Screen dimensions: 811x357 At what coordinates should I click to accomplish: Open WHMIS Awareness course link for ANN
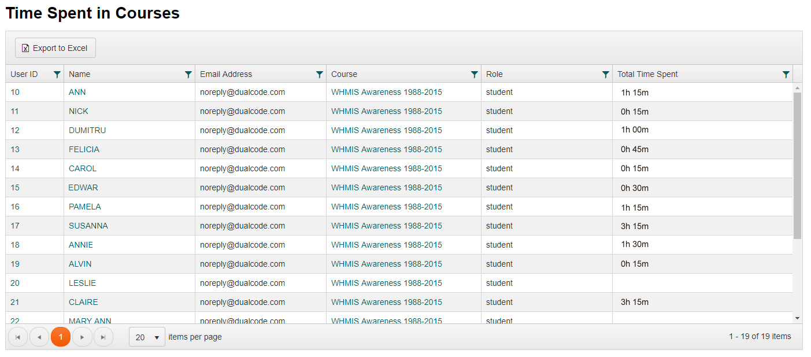pyautogui.click(x=386, y=92)
